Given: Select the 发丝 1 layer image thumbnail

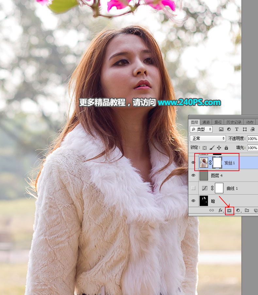Looking at the screenshot, I should (x=204, y=163).
